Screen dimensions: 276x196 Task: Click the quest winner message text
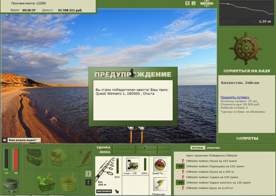tap(132, 92)
